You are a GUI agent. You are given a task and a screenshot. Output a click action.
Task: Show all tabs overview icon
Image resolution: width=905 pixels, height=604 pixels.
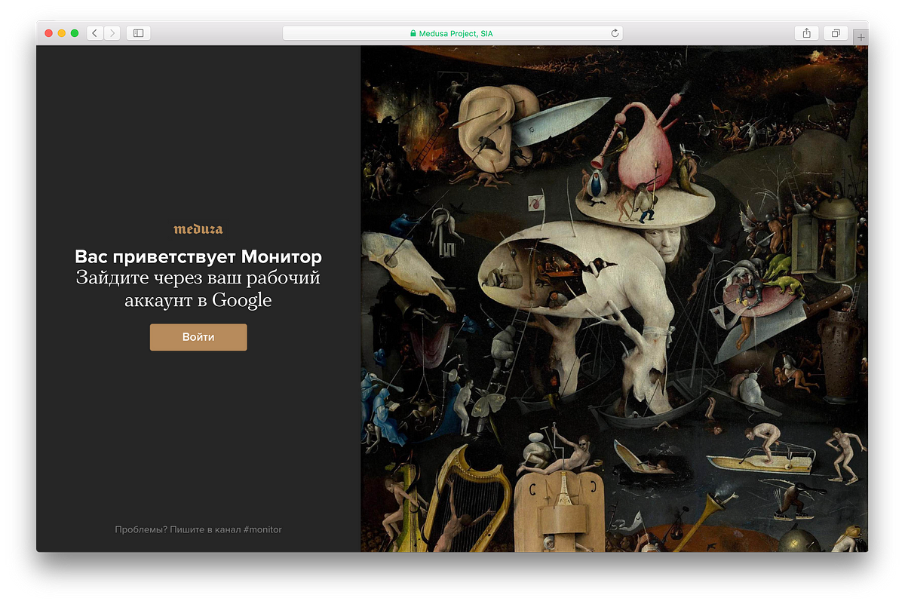click(x=836, y=33)
